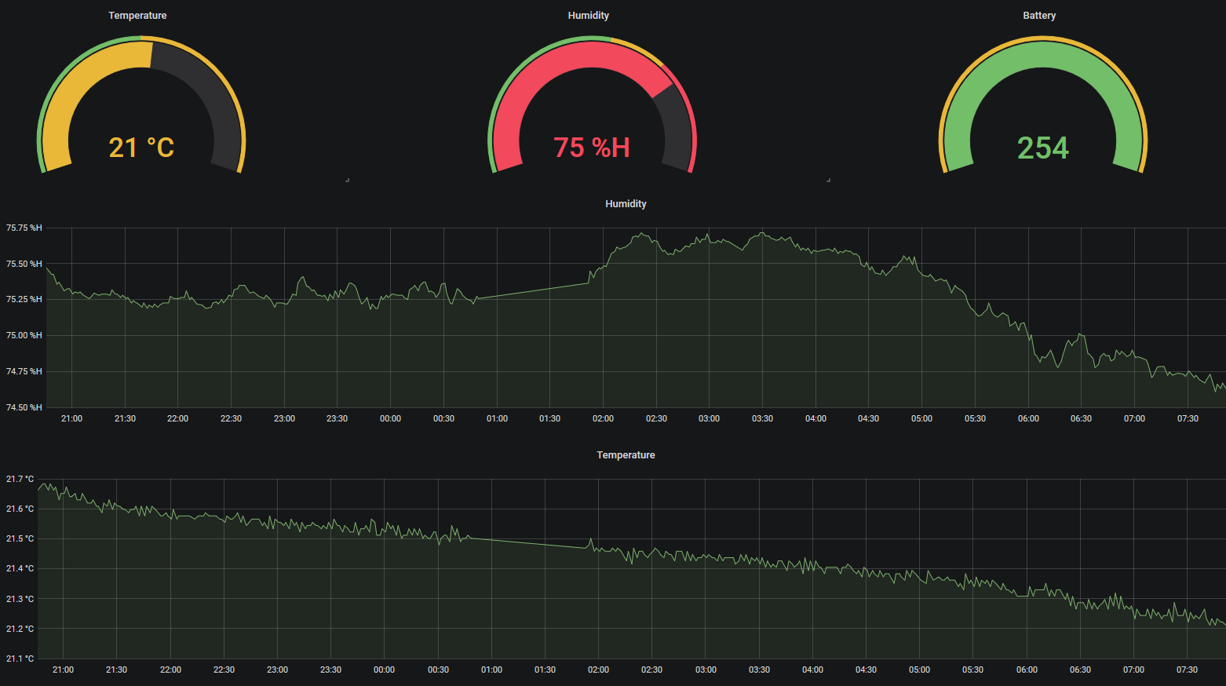Click the 75.50 %H axis label

point(24,264)
